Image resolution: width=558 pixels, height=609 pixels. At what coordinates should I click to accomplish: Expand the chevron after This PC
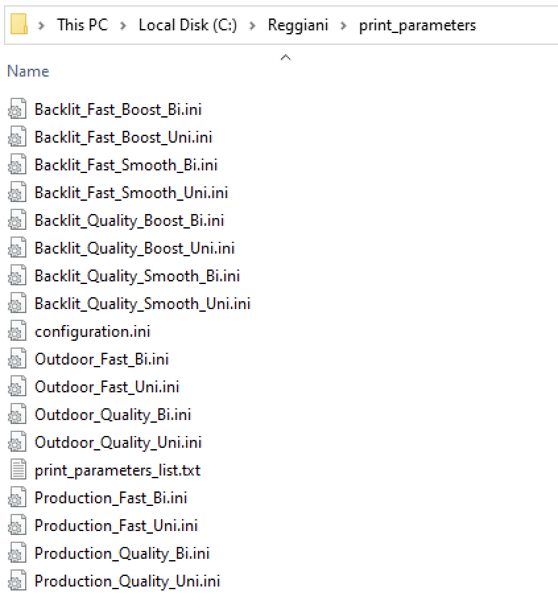point(123,26)
